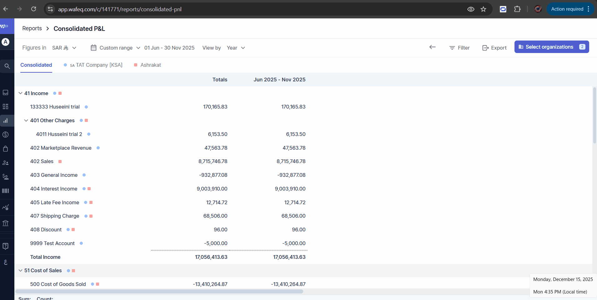Collapse the 401 Other Charges group

[x=26, y=120]
